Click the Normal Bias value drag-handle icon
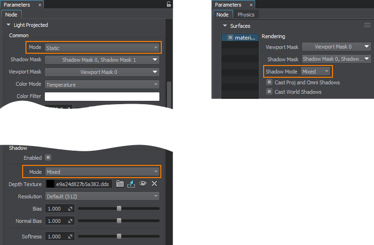 tap(70, 221)
